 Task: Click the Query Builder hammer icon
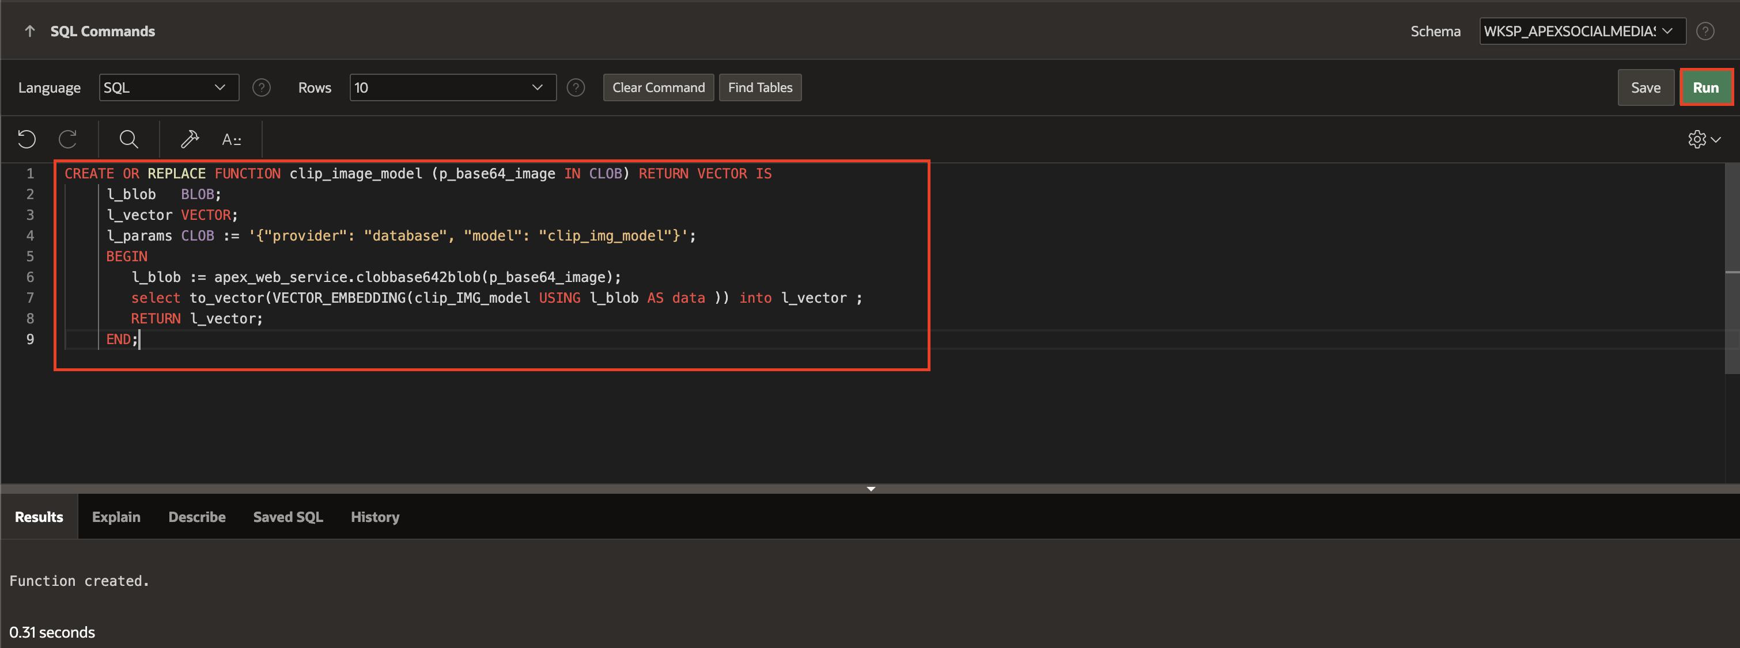190,140
